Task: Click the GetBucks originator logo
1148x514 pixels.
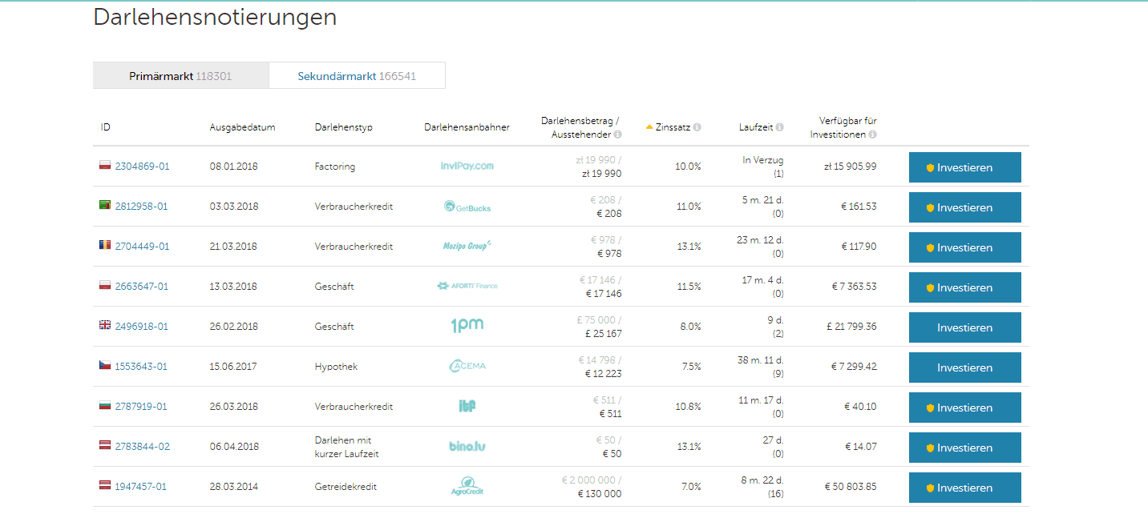Action: tap(467, 207)
